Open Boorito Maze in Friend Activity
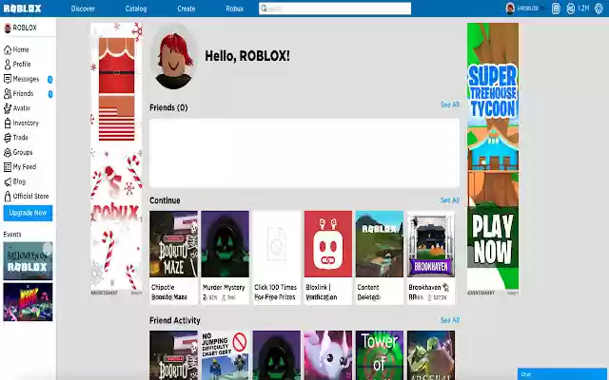Image resolution: width=609 pixels, height=380 pixels. (x=173, y=354)
